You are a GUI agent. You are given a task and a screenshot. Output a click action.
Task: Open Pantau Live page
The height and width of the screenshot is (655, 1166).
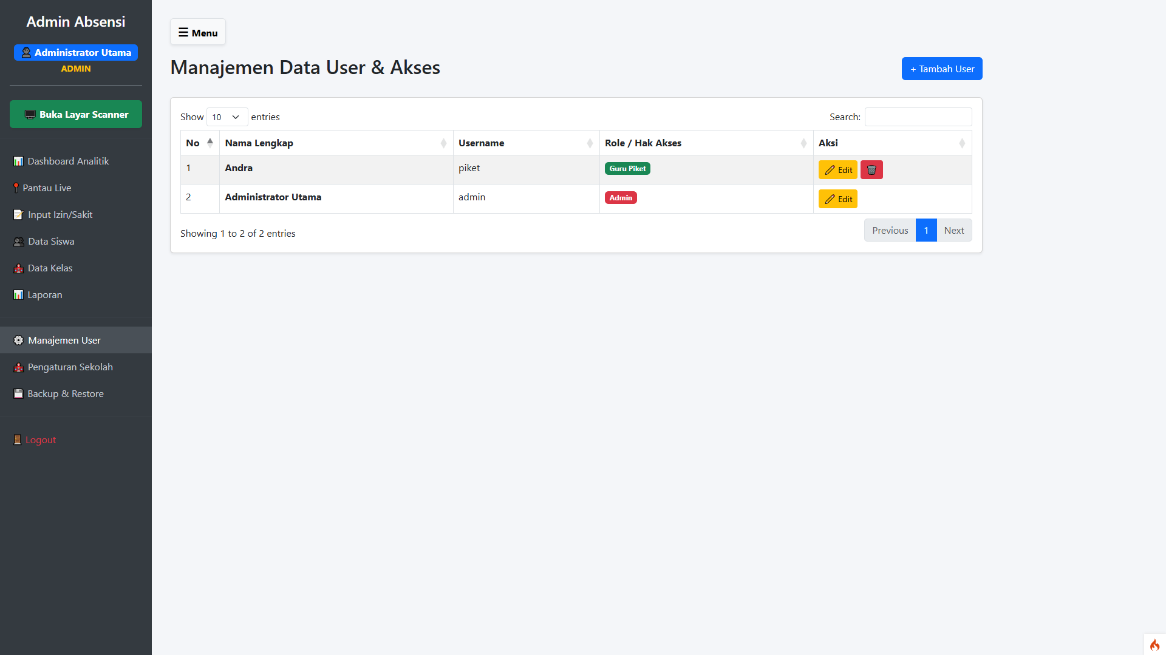click(x=47, y=188)
